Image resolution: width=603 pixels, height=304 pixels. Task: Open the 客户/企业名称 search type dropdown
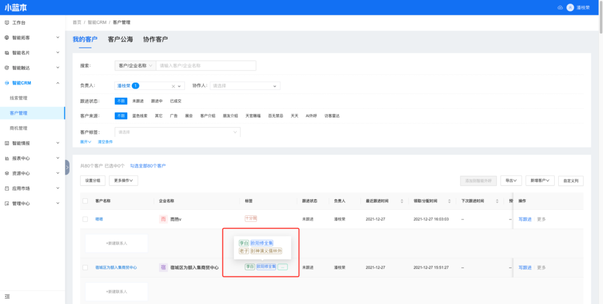click(x=135, y=66)
